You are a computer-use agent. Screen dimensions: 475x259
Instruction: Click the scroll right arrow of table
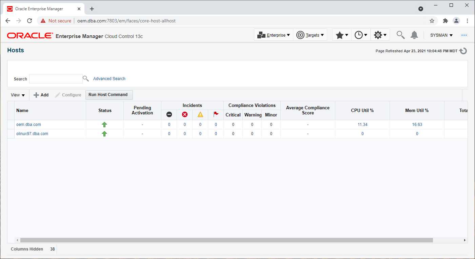465,240
